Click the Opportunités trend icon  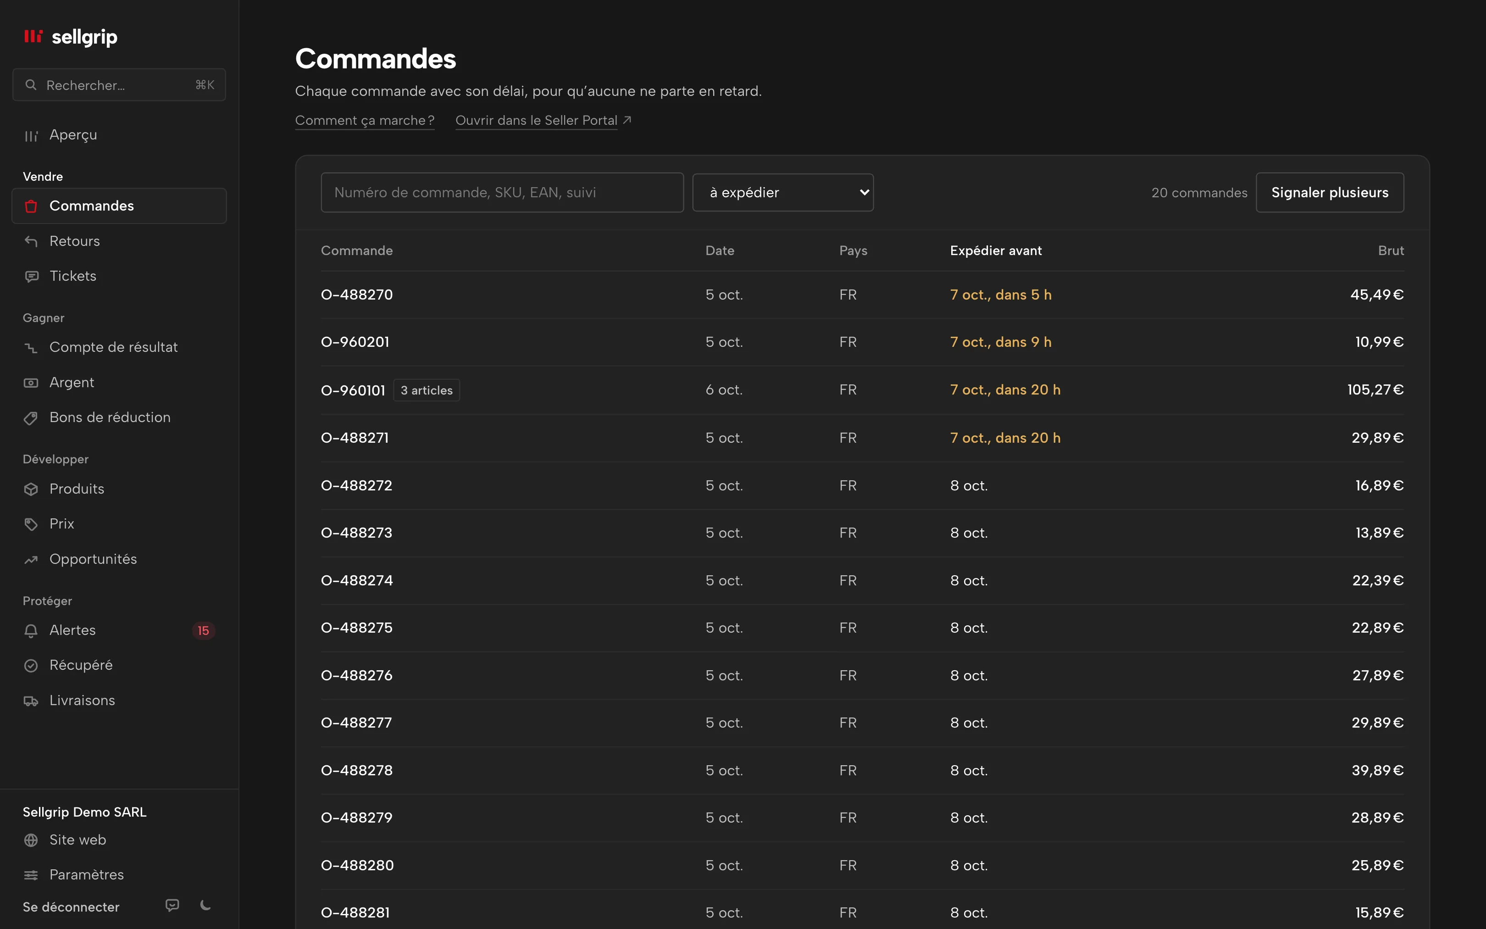pyautogui.click(x=31, y=559)
